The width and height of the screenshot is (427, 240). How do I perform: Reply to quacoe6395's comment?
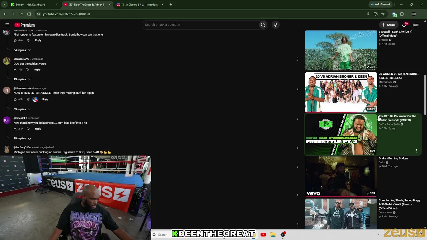pos(37,70)
